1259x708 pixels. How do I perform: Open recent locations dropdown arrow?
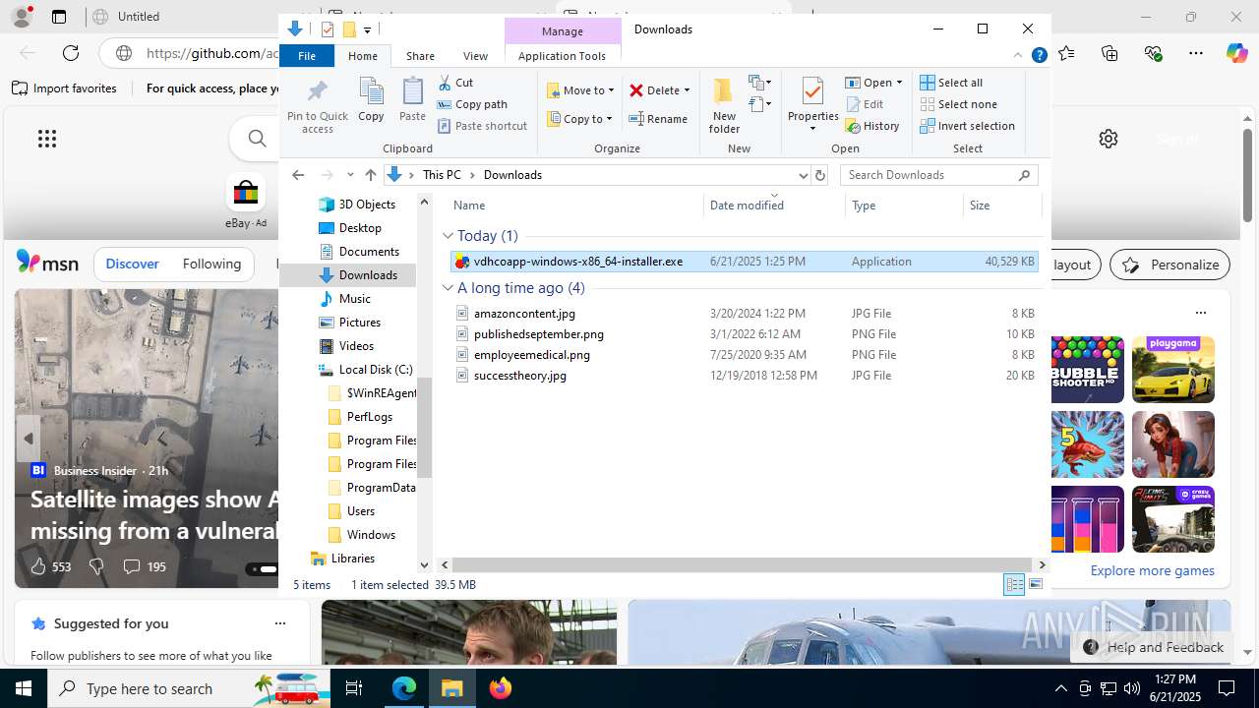coord(350,175)
